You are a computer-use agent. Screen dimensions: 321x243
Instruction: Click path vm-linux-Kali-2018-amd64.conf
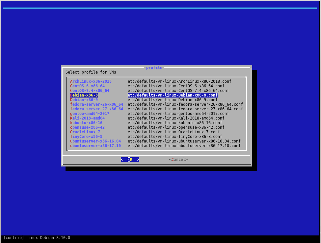(176, 118)
